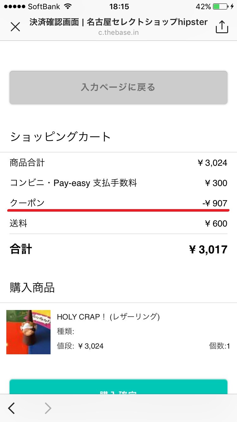
Task: Go back using the left chevron
Action: point(11,408)
